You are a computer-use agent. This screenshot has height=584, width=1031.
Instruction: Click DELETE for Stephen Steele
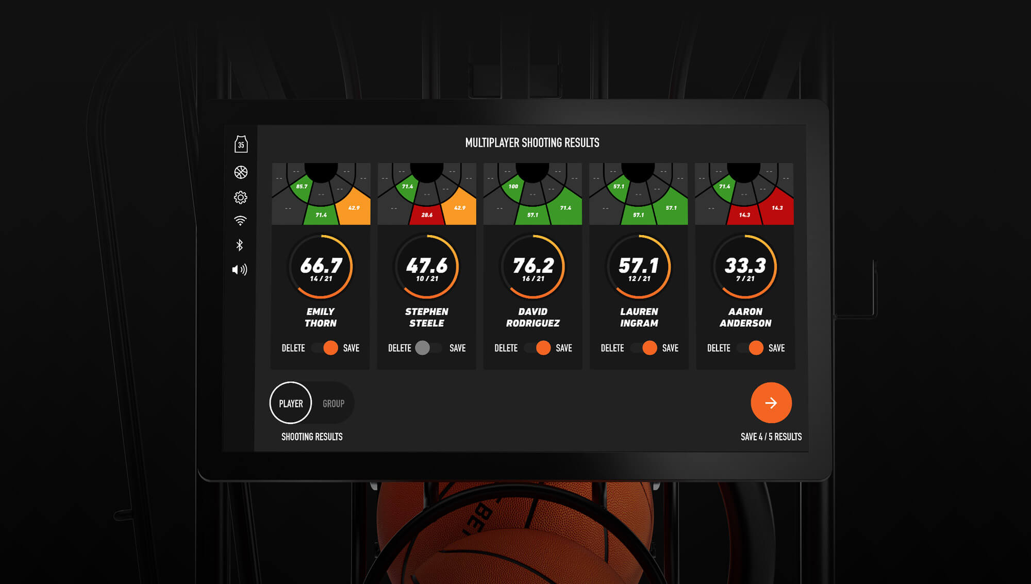pyautogui.click(x=396, y=347)
